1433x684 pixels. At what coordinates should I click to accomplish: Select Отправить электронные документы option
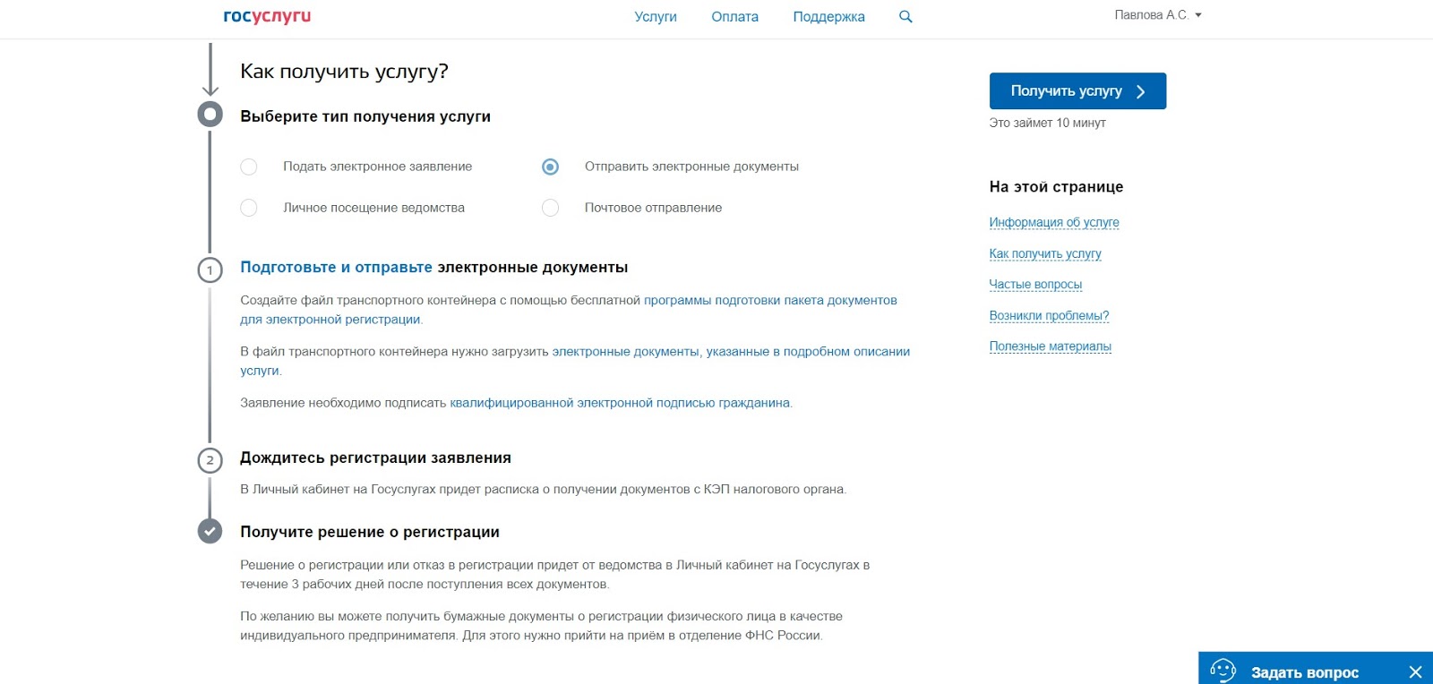[x=551, y=167]
